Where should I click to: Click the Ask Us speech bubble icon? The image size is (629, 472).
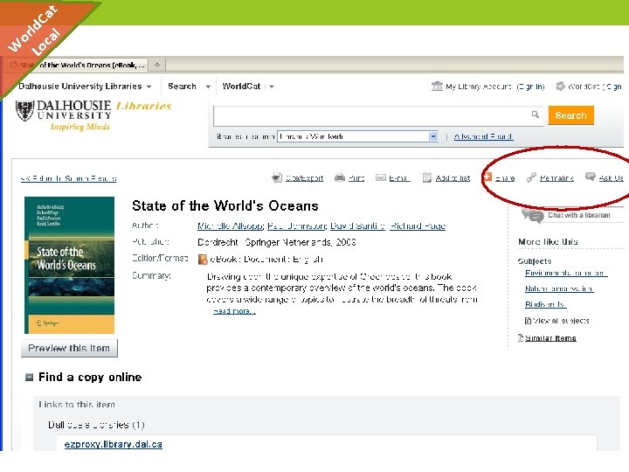coord(590,177)
